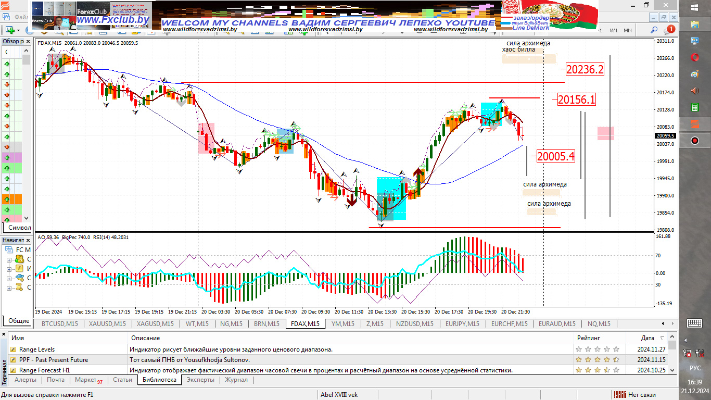This screenshot has width=711, height=400.
Task: Open the Calculator taskbar icon
Action: point(695,107)
